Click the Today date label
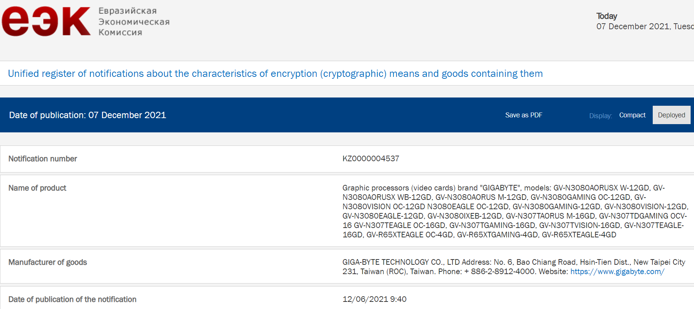694x309 pixels. coord(607,16)
